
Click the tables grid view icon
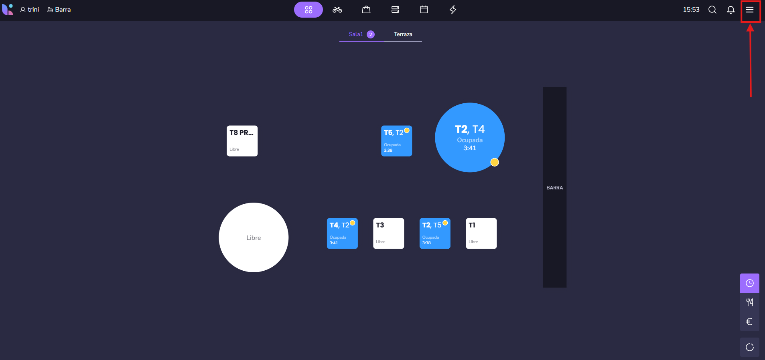[308, 10]
